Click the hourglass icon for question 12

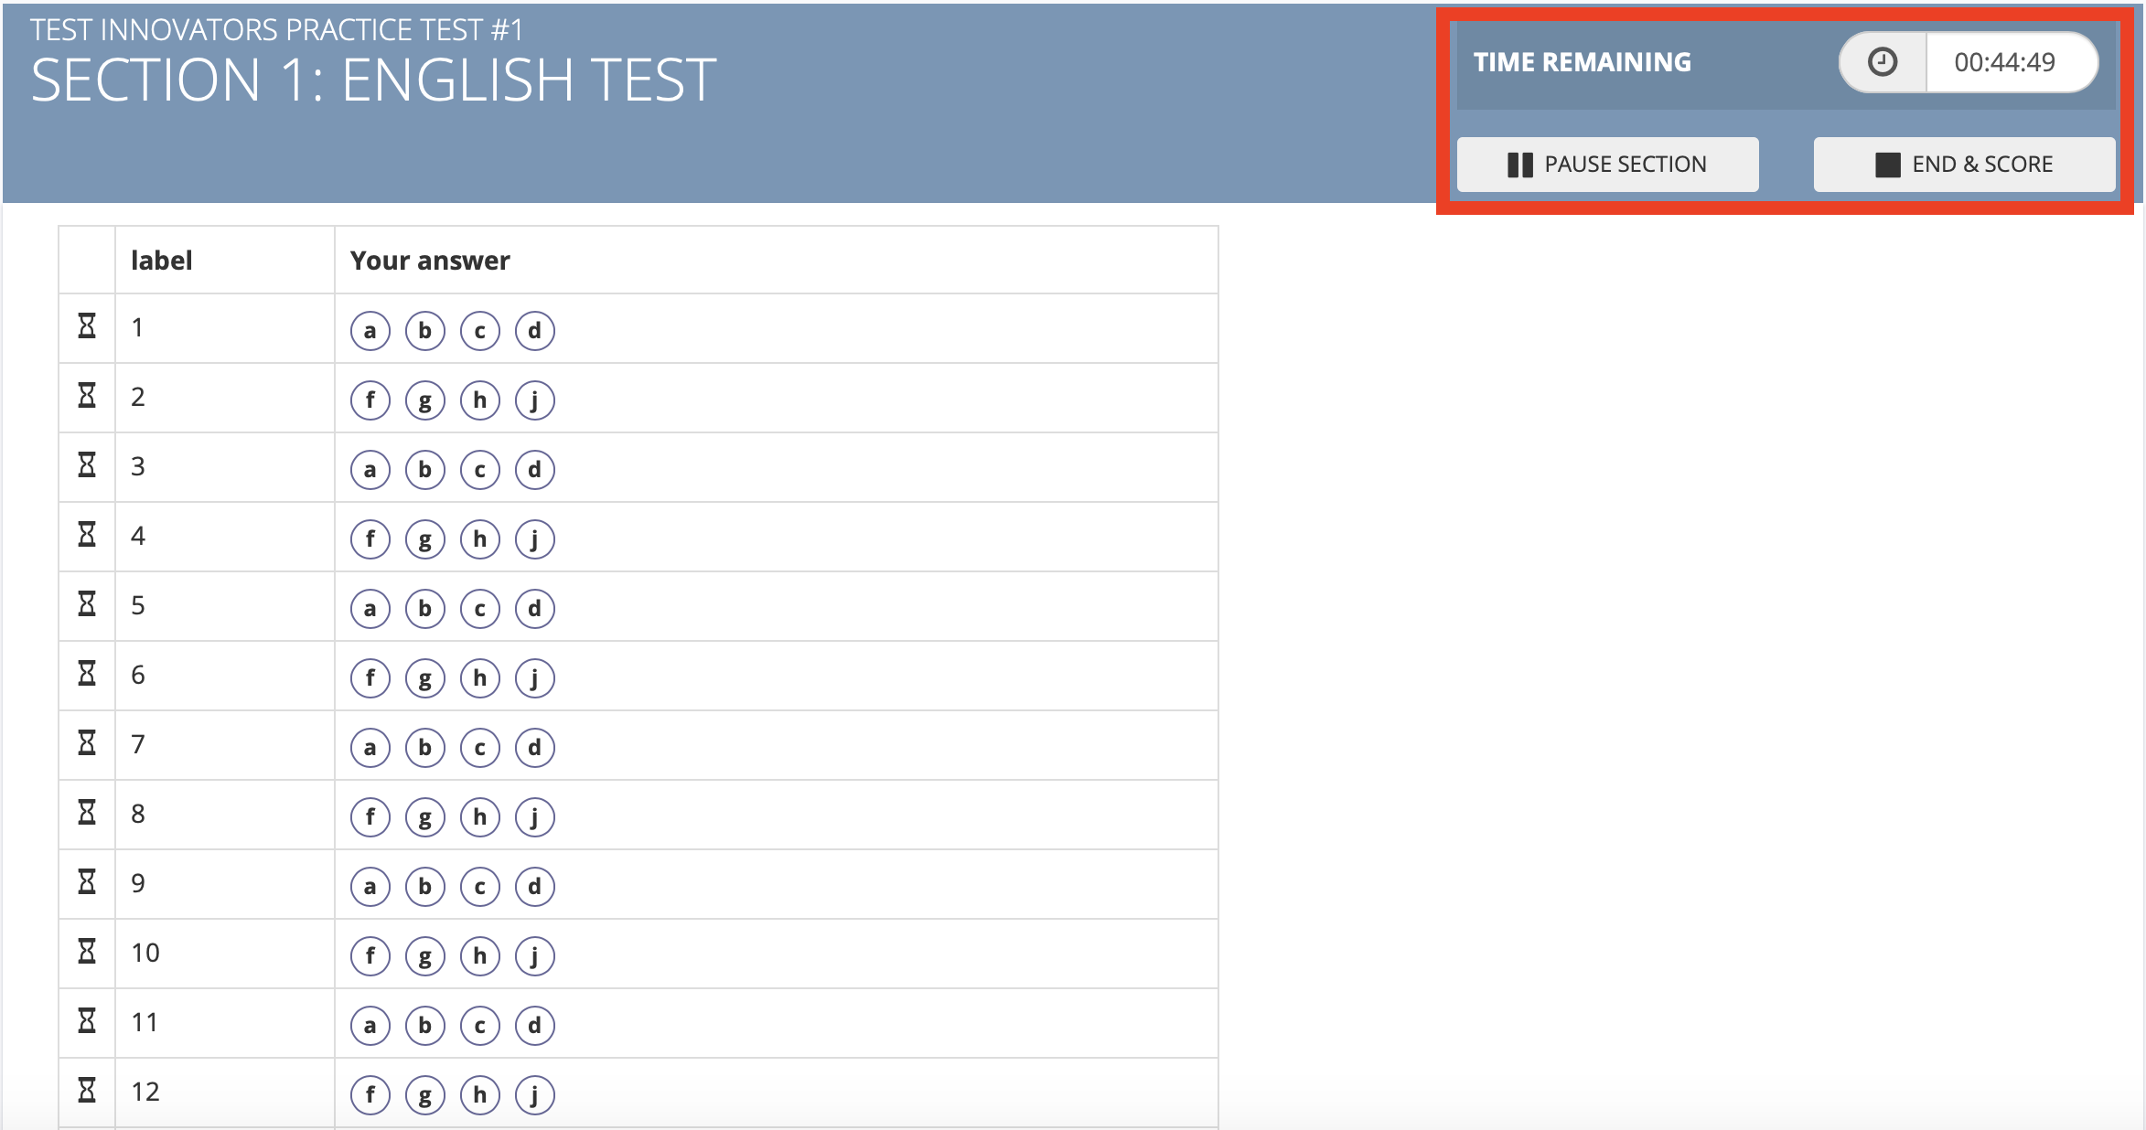pyautogui.click(x=87, y=1091)
